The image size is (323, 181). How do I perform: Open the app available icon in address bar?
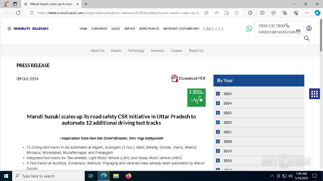click(x=206, y=13)
